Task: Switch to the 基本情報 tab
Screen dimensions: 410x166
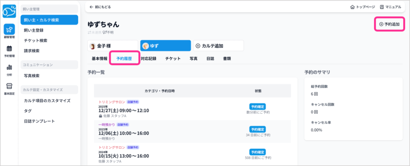Action: point(99,59)
